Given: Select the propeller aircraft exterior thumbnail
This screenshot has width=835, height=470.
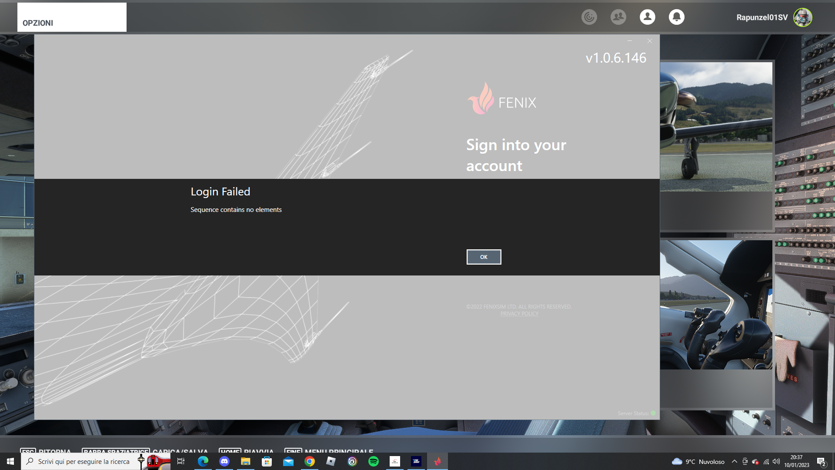Looking at the screenshot, I should tap(716, 127).
